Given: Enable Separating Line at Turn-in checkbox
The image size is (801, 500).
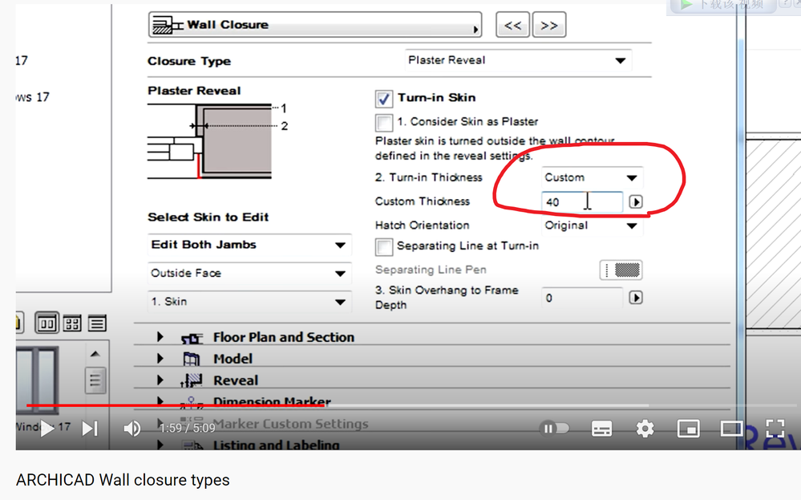Looking at the screenshot, I should point(383,247).
